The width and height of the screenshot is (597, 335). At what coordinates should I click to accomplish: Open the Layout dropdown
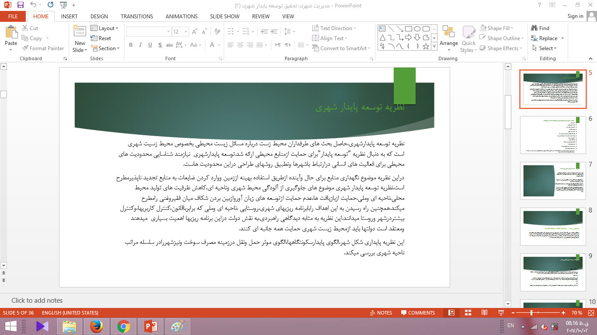[105, 28]
